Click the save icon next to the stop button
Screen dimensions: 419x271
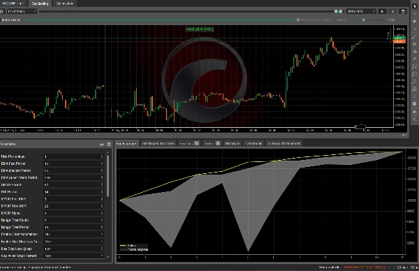click(x=403, y=11)
